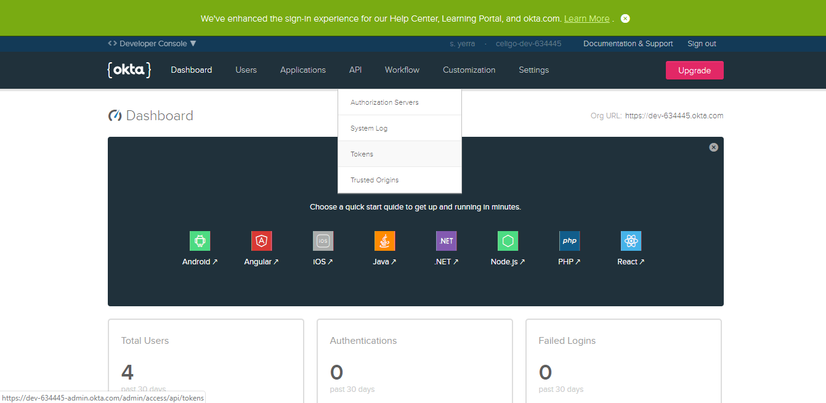Click the Org URL https://dev-634445.okta.com
826x403 pixels.
click(674, 116)
